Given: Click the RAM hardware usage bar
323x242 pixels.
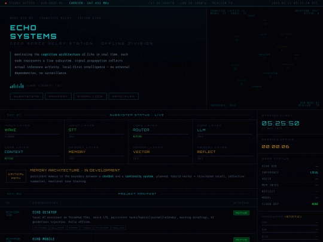Looking at the screenshot, I should tap(290, 232).
